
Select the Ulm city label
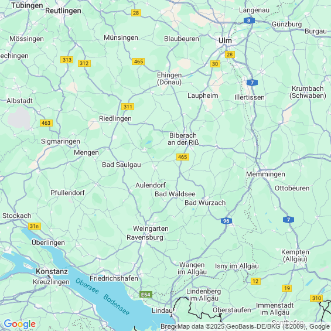click(x=225, y=40)
